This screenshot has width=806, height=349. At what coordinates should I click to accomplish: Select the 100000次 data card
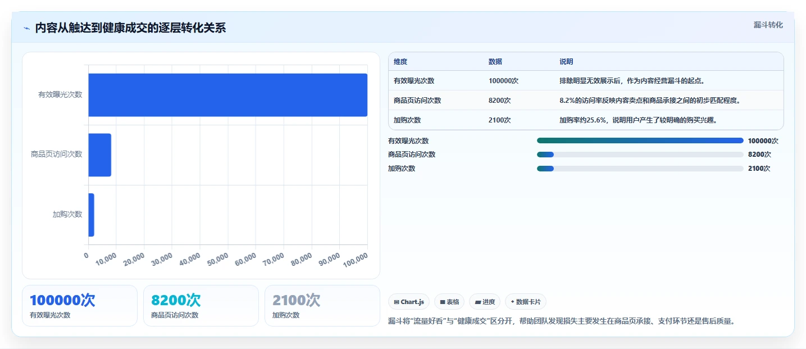(80, 306)
